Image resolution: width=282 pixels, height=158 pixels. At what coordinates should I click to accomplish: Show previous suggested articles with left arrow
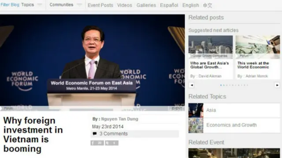(x=192, y=85)
